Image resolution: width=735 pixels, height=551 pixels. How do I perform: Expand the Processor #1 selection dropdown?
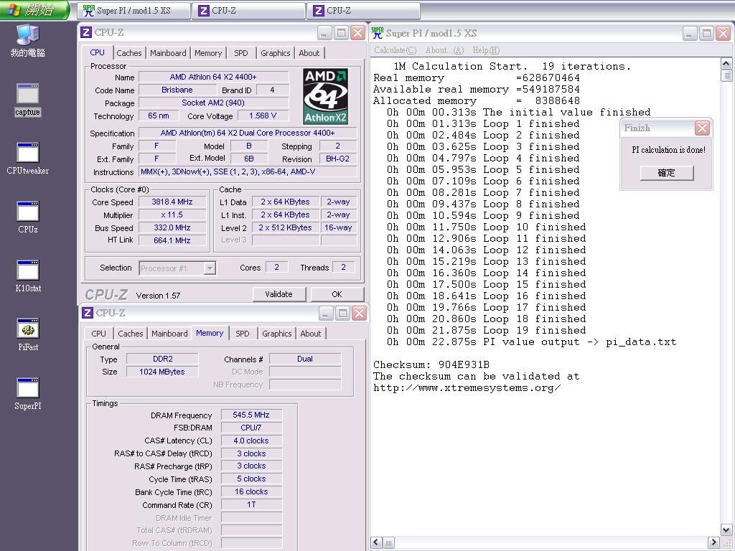coord(210,268)
